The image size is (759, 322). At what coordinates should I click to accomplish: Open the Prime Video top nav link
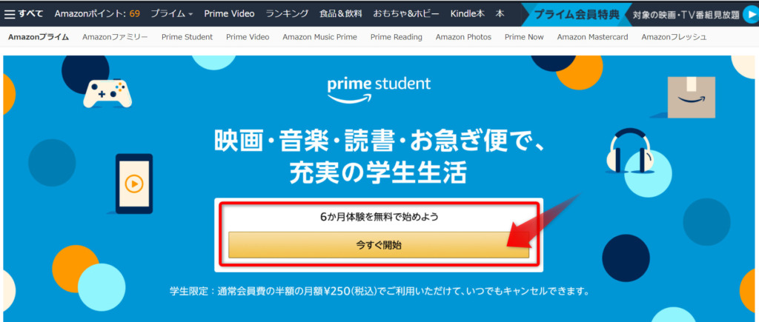pos(229,13)
